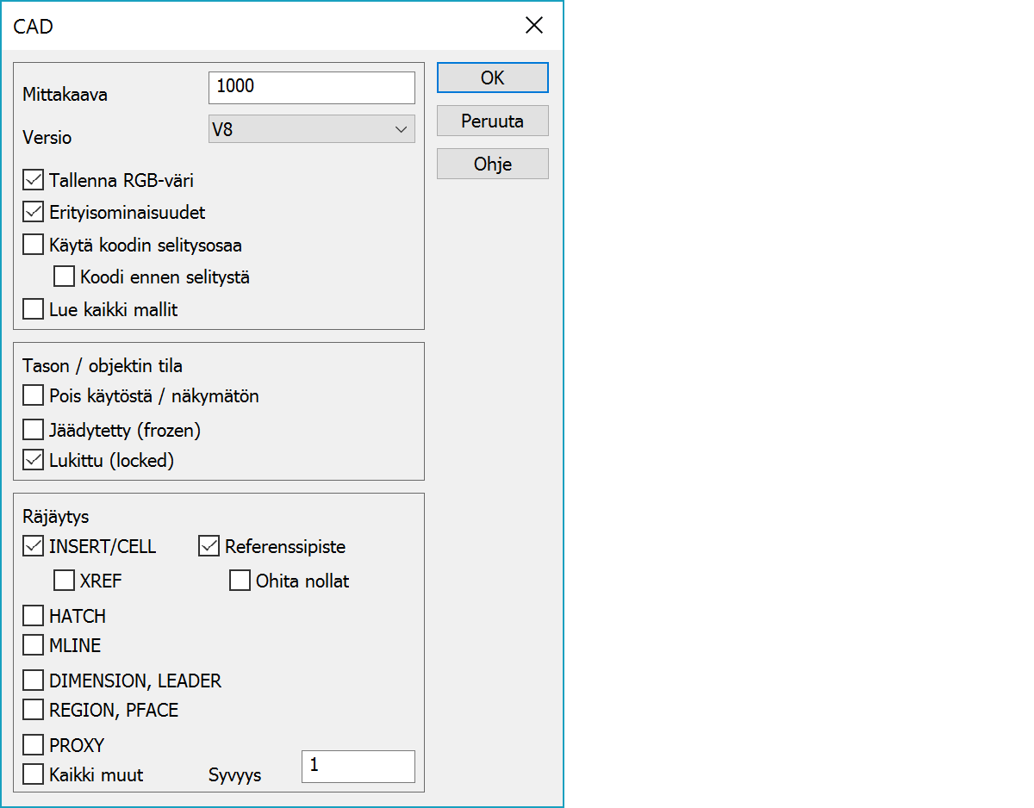
Task: Click the OK button
Action: click(x=492, y=78)
